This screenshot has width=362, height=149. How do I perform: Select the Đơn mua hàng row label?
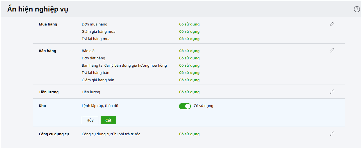click(x=94, y=24)
